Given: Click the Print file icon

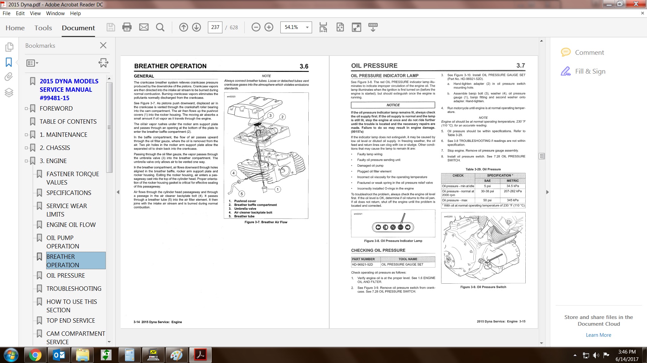Looking at the screenshot, I should (x=127, y=27).
